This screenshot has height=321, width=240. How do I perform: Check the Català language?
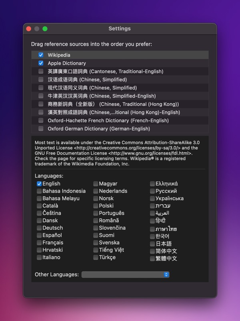(39, 206)
